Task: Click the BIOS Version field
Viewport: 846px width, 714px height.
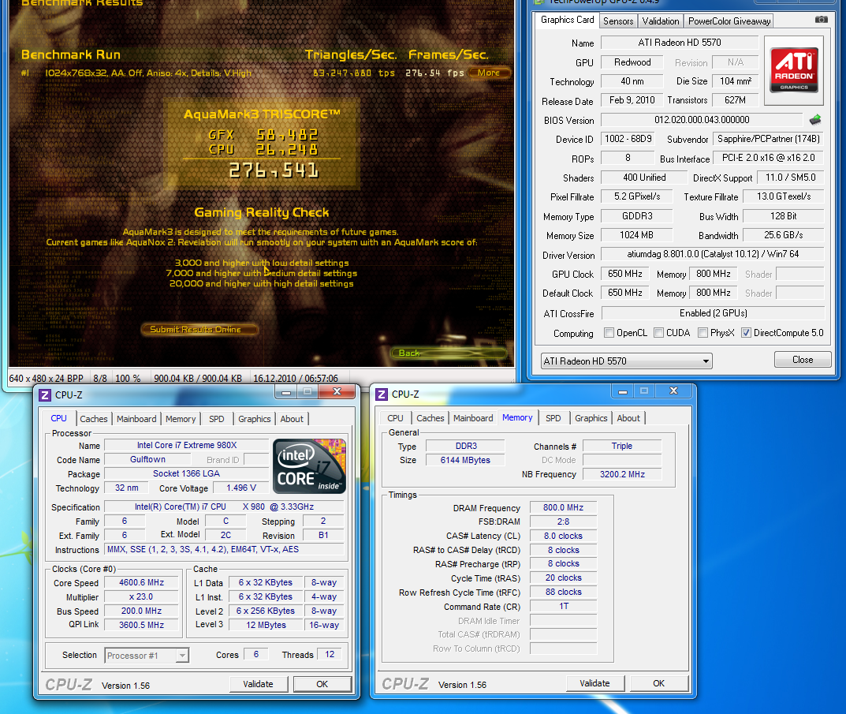Action: pyautogui.click(x=702, y=119)
